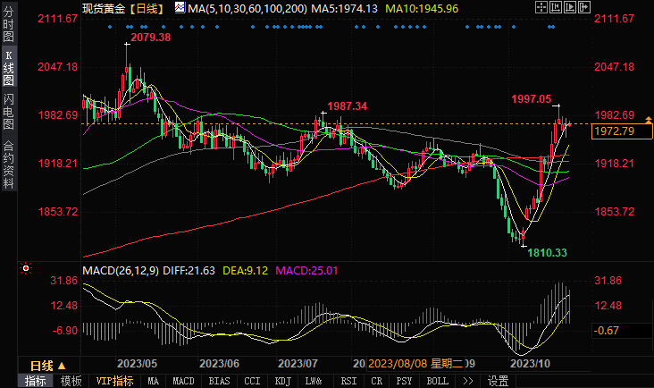Select the RSI indicator

pos(348,381)
